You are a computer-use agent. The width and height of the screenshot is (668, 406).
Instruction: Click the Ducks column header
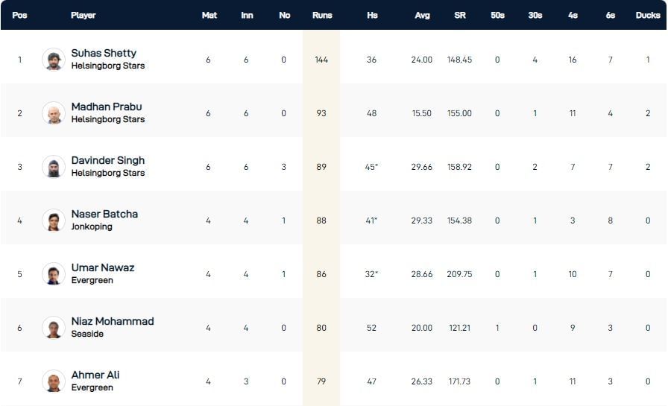[x=648, y=15]
